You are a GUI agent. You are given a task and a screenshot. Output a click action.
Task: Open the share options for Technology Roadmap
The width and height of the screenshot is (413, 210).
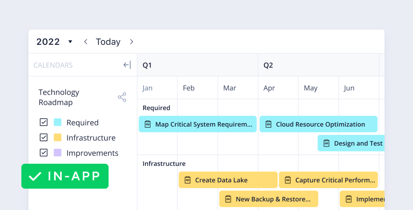pos(122,97)
